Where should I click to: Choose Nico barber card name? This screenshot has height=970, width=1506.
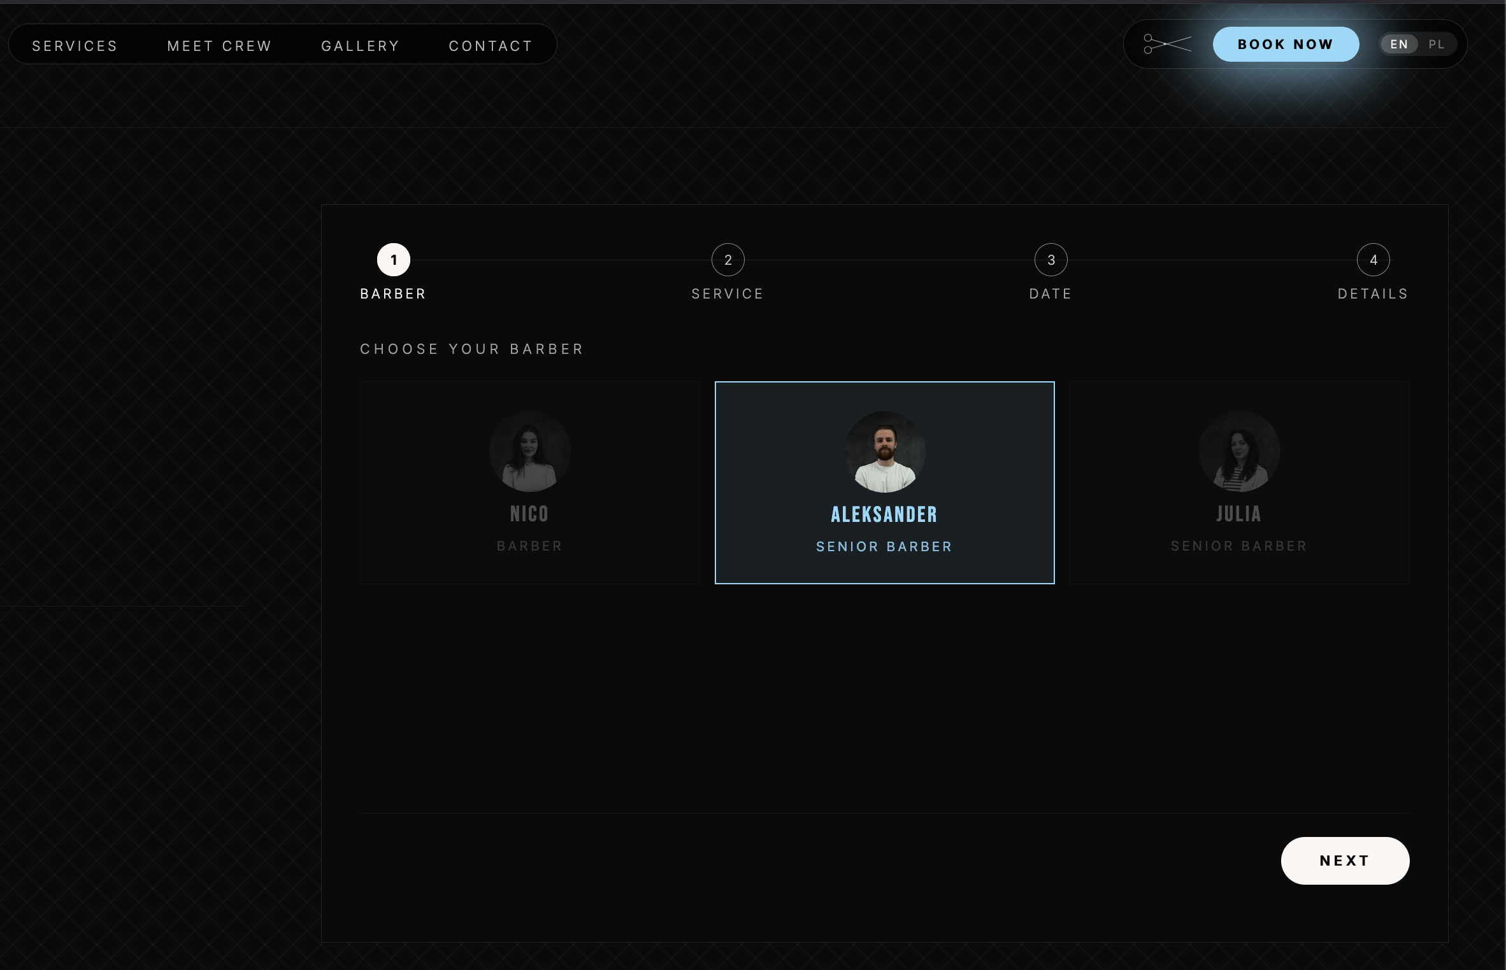(529, 514)
